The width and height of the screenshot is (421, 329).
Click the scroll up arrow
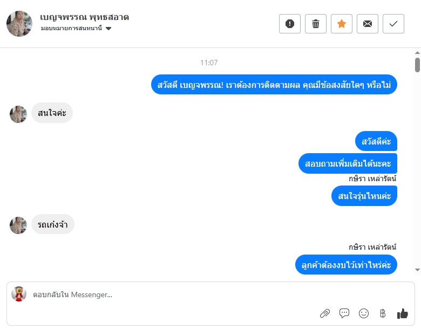417,53
